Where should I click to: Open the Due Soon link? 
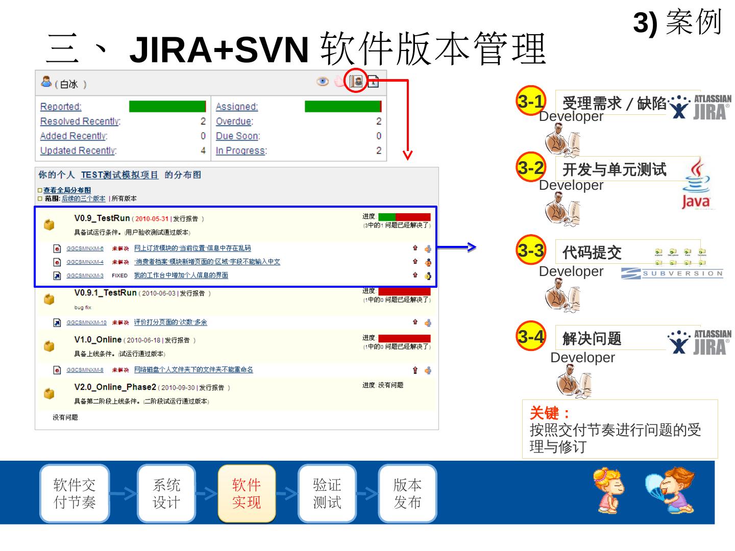238,136
